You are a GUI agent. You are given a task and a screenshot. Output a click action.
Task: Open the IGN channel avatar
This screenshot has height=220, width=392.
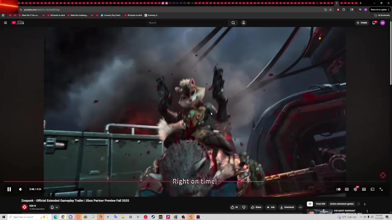(24, 207)
